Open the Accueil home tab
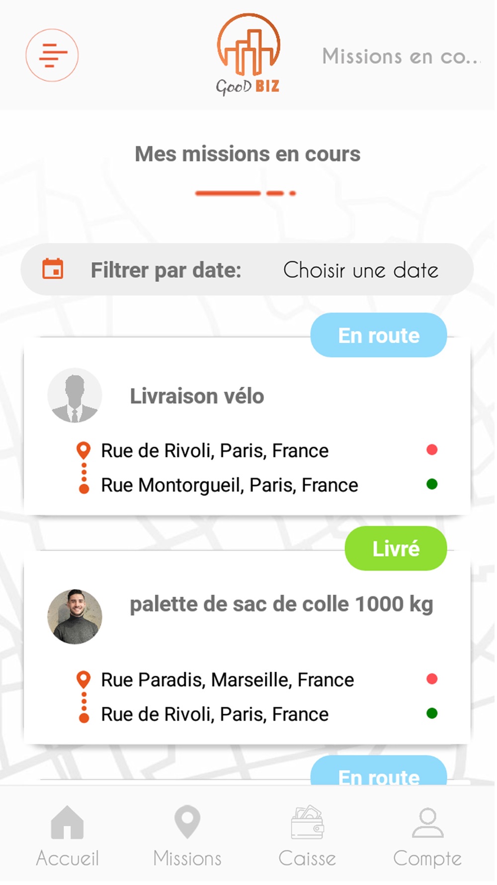The width and height of the screenshot is (497, 885). click(x=68, y=837)
